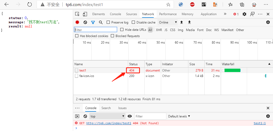This screenshot has width=273, height=131.
Task: Open DevTools customize three-dot menu
Action: (x=260, y=14)
